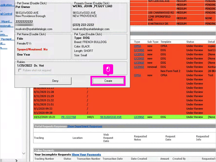Click Date Created column header
The image size is (216, 162).
[139, 159]
